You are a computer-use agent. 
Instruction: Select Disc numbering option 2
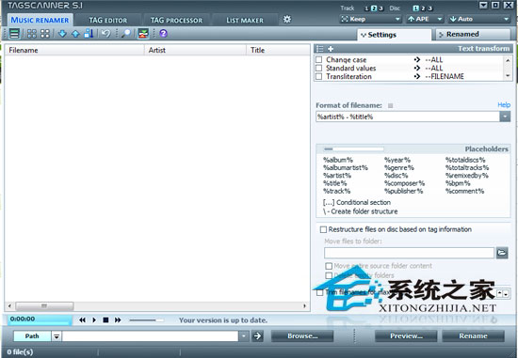423,8
